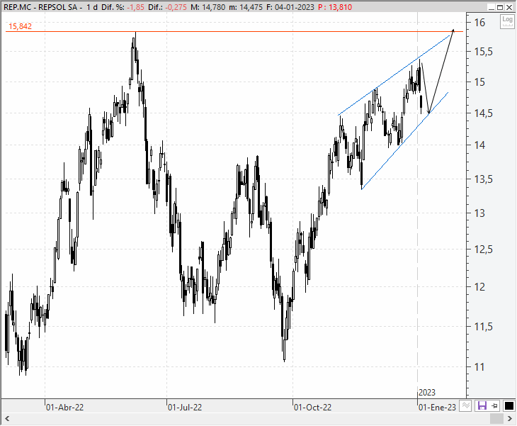Click the 14 price axis label
This screenshot has width=517, height=426.
pyautogui.click(x=479, y=145)
